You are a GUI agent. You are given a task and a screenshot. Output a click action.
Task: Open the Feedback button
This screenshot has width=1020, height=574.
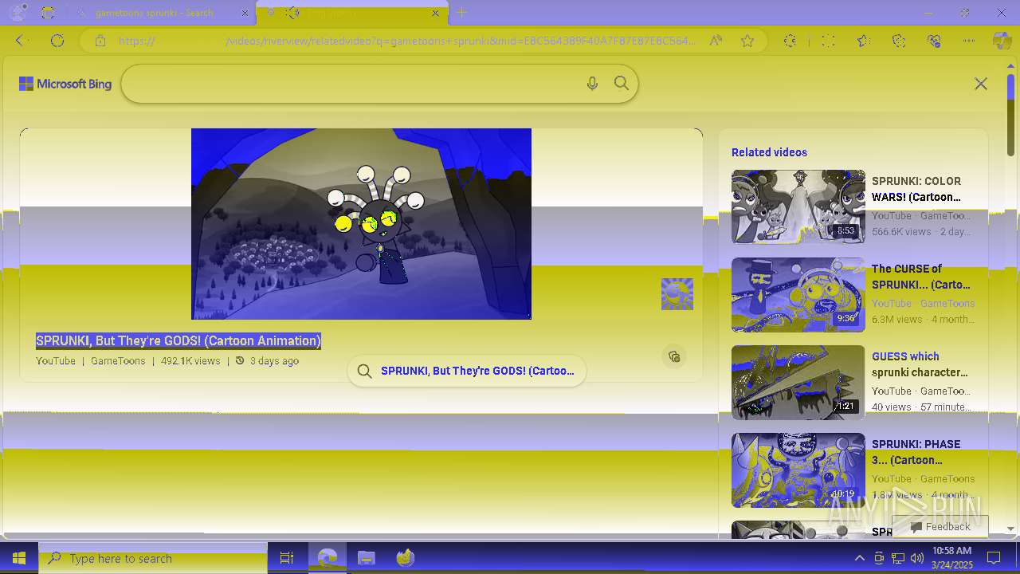[940, 526]
